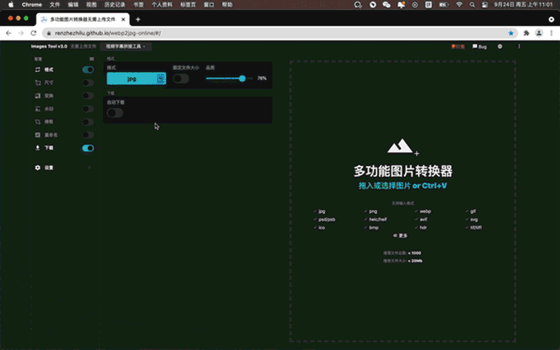Screen dimensions: 560x350
Task: Click the Chrome profile avatar icon
Action: (539, 33)
